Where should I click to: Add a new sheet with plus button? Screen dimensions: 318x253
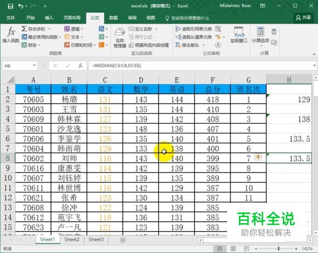pyautogui.click(x=123, y=240)
